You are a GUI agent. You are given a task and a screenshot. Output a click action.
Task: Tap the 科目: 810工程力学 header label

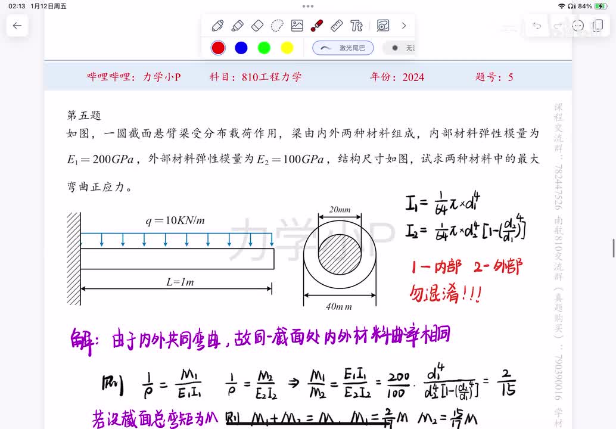click(256, 77)
